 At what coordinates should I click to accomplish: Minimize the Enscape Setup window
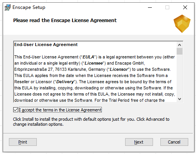pos(150,7)
